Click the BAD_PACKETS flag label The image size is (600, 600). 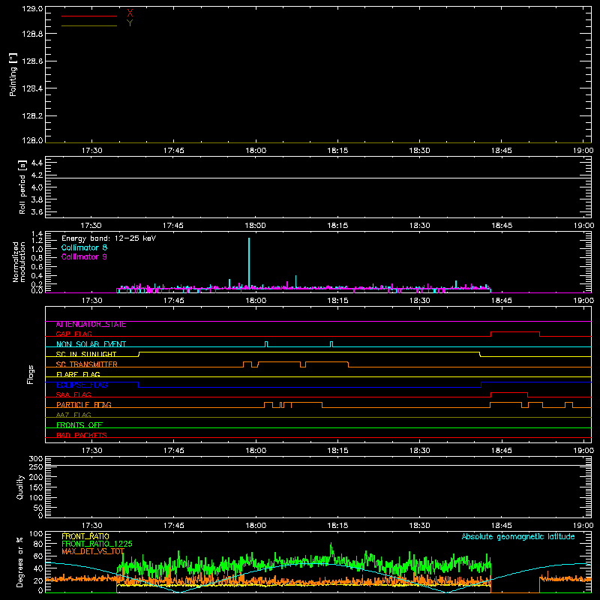pos(82,435)
